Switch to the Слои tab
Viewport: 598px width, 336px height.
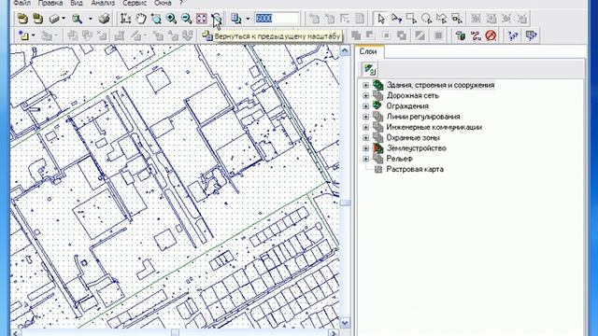pos(368,51)
